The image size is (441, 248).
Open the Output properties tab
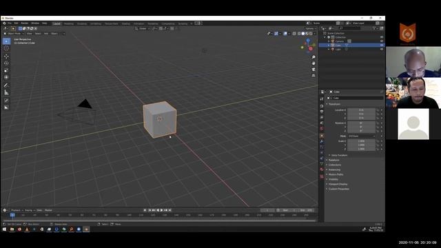pyautogui.click(x=322, y=112)
